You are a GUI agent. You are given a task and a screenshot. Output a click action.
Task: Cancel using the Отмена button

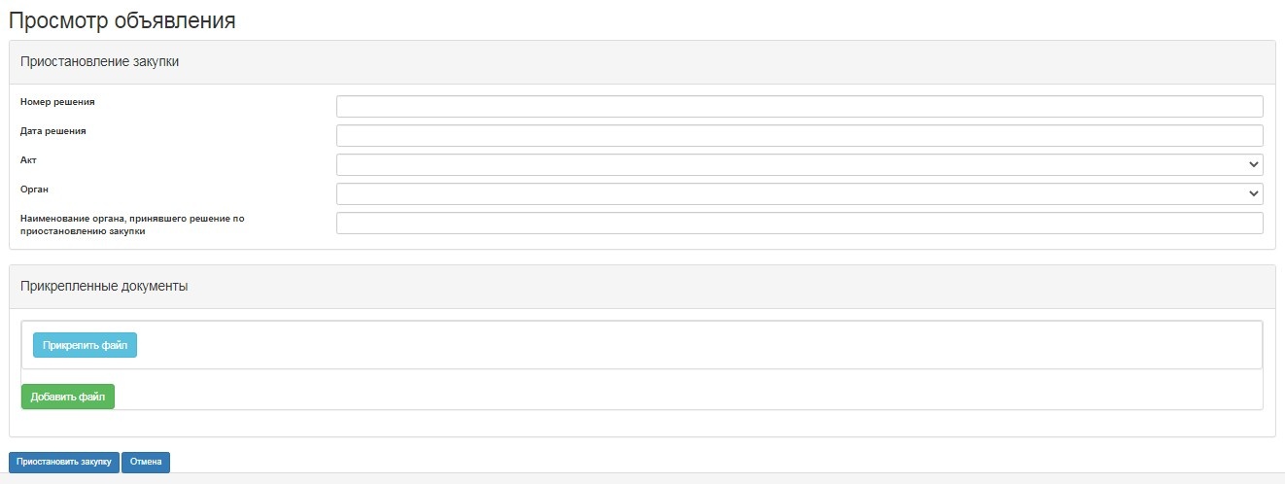146,462
